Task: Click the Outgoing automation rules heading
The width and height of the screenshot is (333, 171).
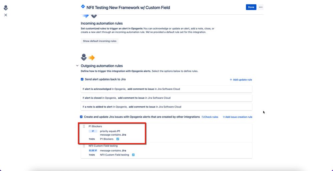Action: point(102,66)
